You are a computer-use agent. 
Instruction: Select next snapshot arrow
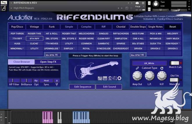click(122, 8)
